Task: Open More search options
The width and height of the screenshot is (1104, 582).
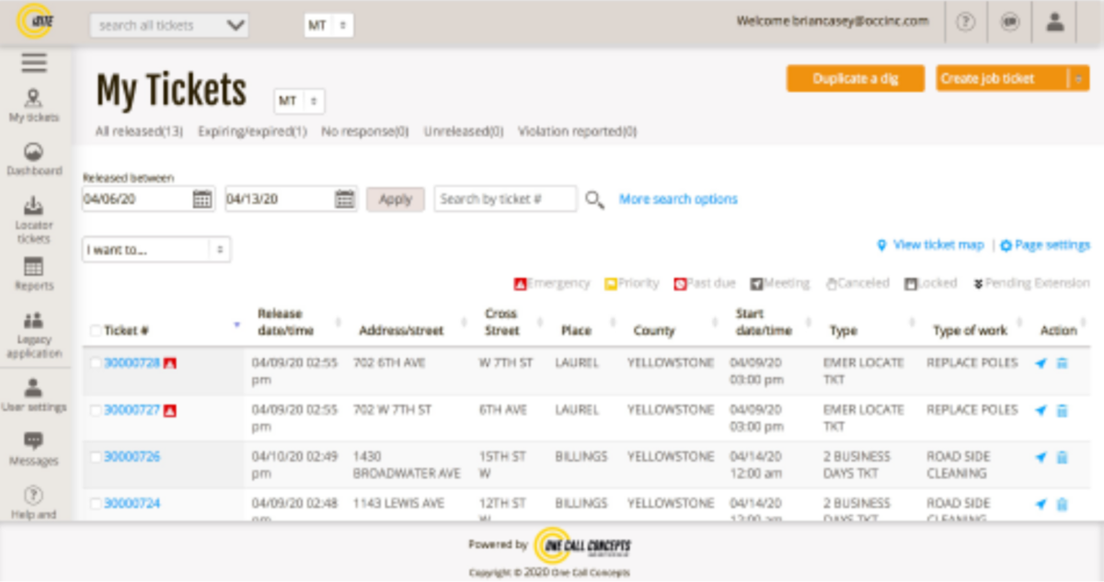Action: tap(678, 199)
